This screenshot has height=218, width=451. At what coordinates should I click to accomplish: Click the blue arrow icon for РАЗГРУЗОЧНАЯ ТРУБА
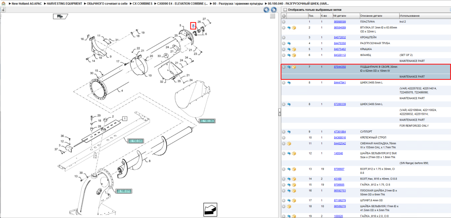[x=289, y=43]
